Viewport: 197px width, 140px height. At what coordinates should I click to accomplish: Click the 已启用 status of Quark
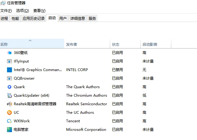click(x=117, y=87)
